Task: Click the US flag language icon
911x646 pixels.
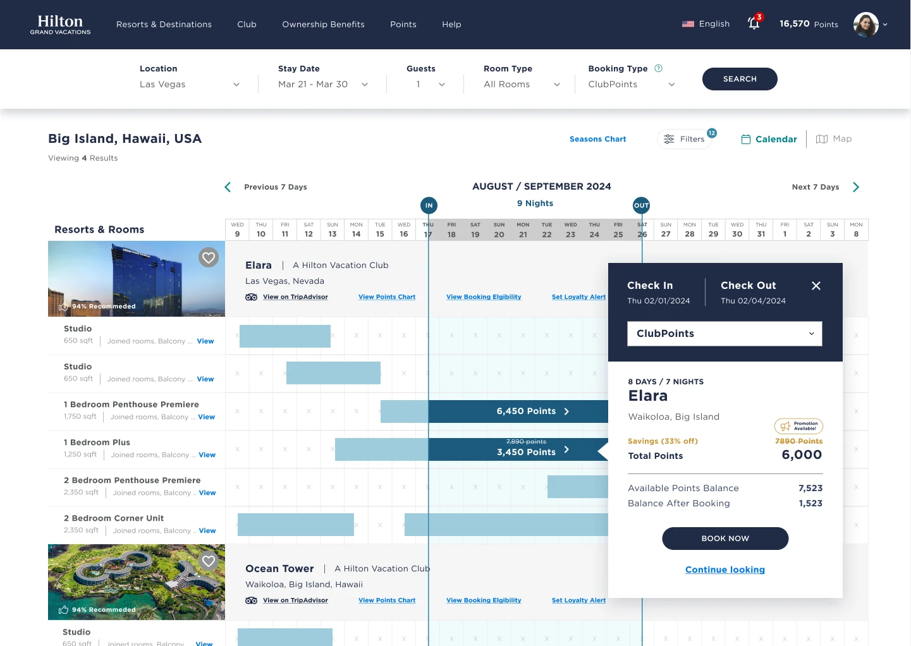Action: pyautogui.click(x=688, y=24)
